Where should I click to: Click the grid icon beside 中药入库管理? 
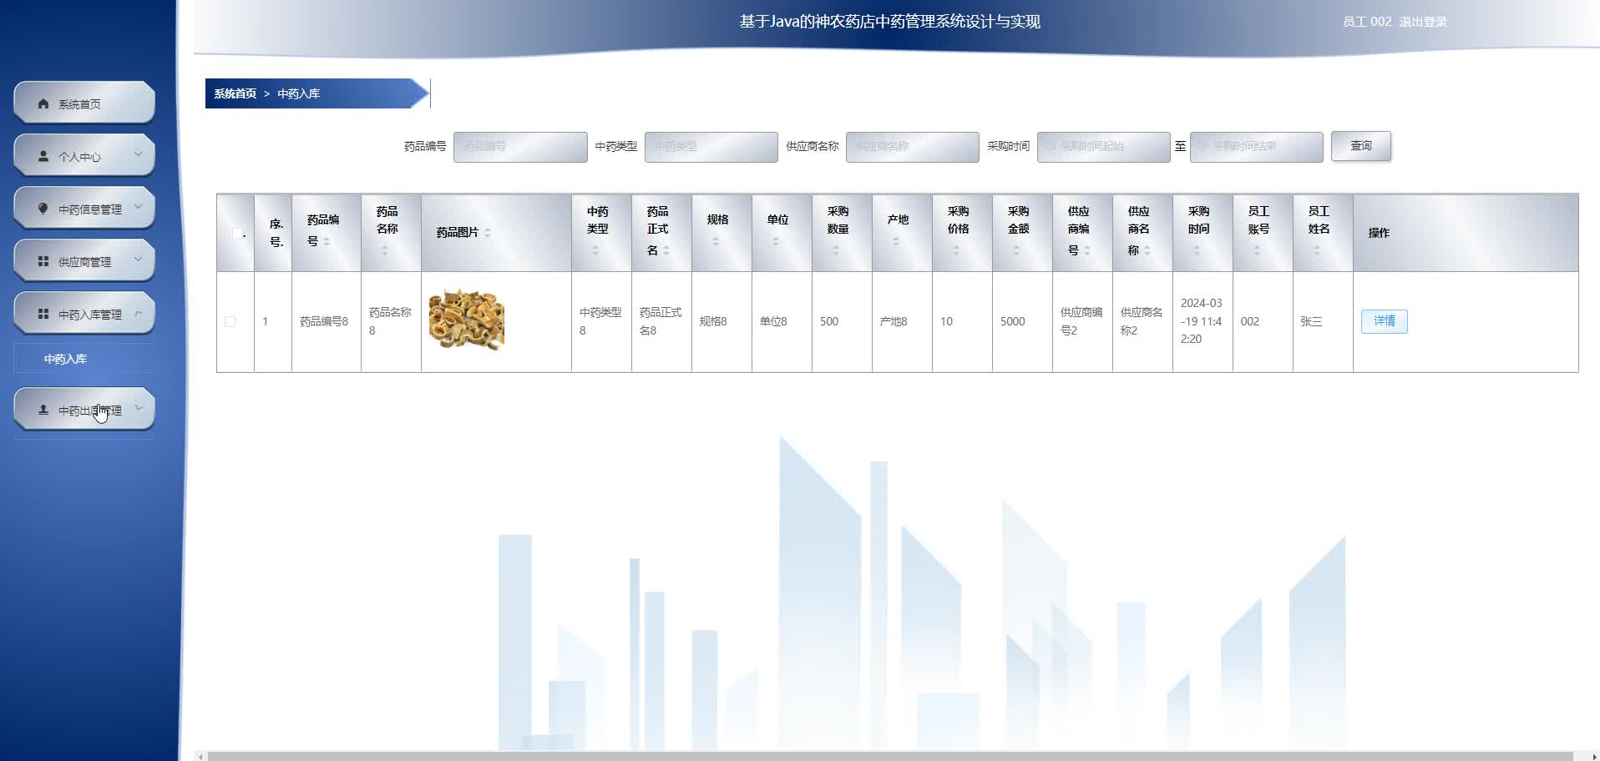click(43, 315)
